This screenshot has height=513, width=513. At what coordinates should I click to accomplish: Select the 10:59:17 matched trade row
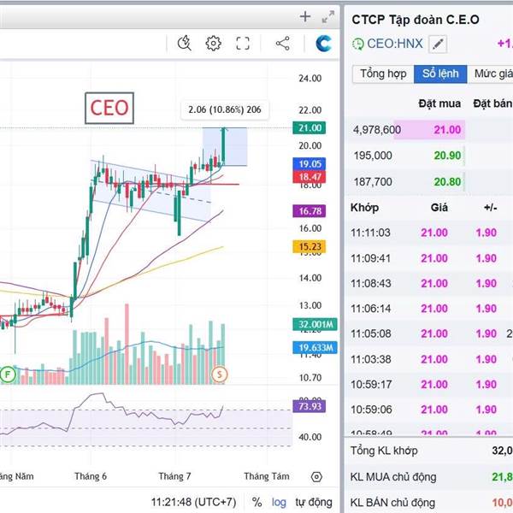[428, 385]
